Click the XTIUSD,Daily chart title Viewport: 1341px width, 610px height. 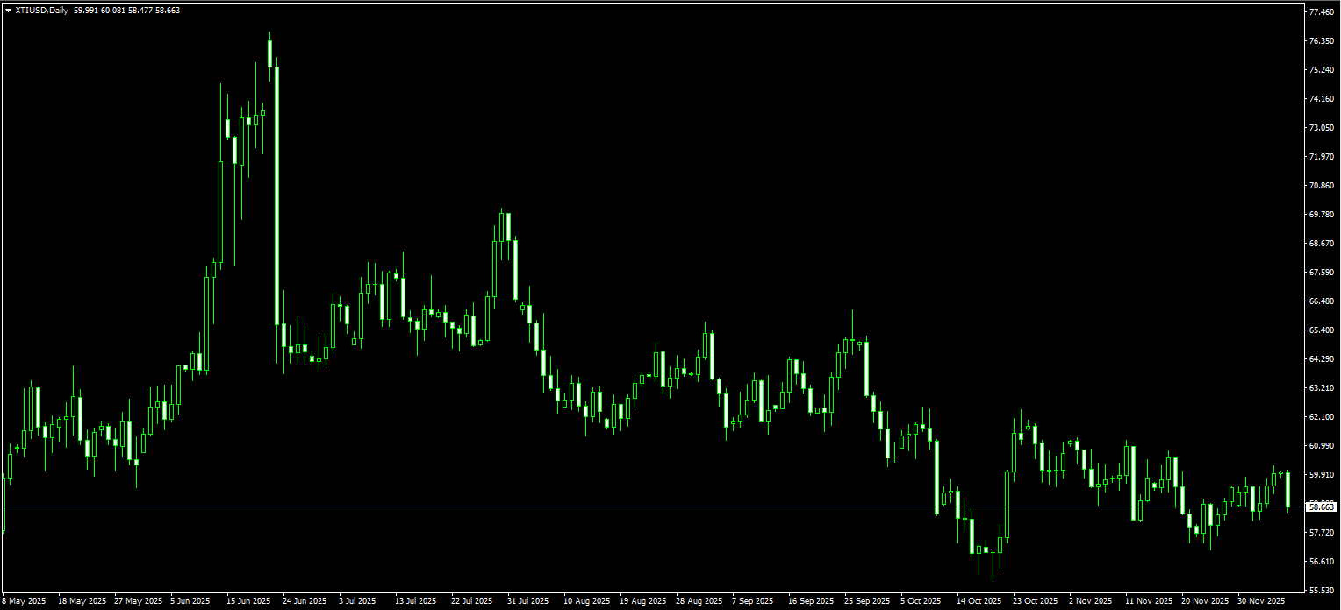[42, 10]
